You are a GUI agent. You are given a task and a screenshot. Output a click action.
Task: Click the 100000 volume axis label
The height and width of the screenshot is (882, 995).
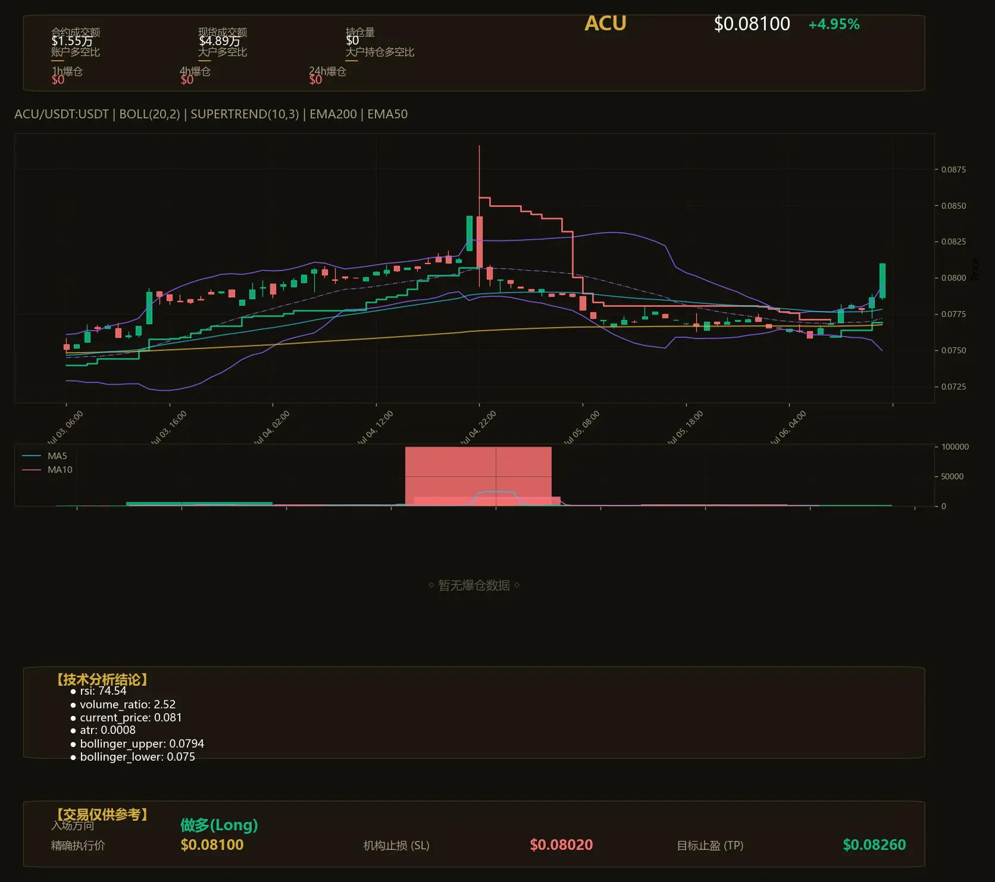[955, 447]
